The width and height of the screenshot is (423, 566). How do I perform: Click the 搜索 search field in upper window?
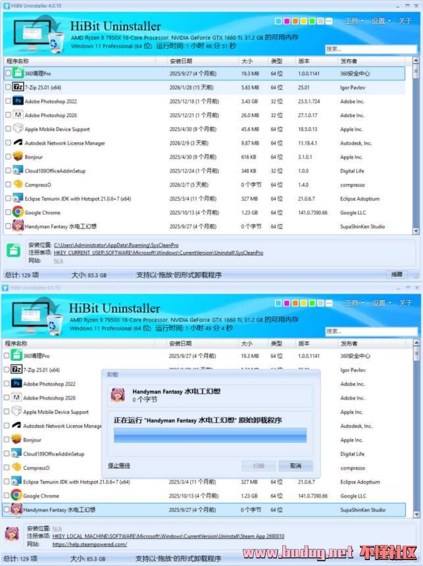coord(371,49)
